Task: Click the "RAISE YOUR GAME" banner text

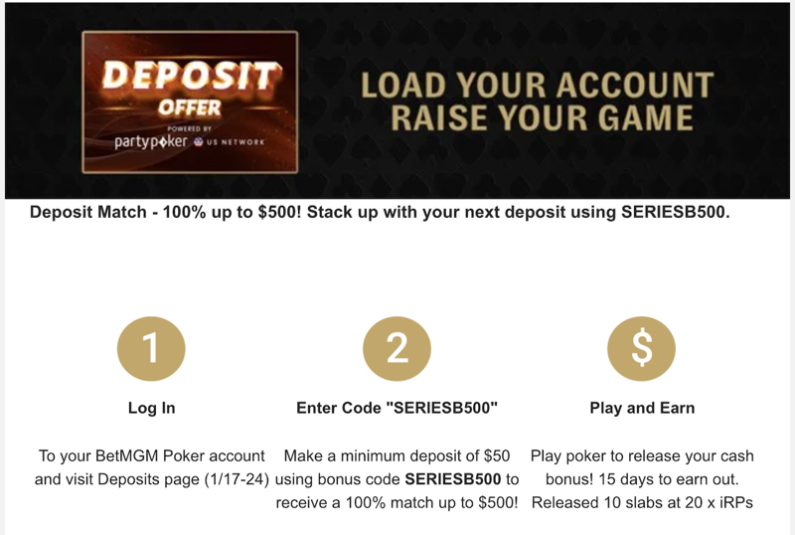Action: [542, 118]
